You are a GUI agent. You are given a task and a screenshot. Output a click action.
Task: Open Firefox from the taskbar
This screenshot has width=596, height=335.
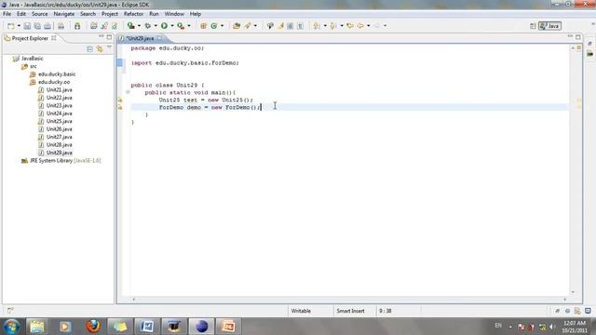click(93, 327)
